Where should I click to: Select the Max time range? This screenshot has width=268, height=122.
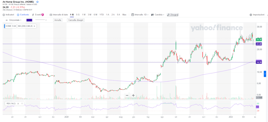(124, 15)
